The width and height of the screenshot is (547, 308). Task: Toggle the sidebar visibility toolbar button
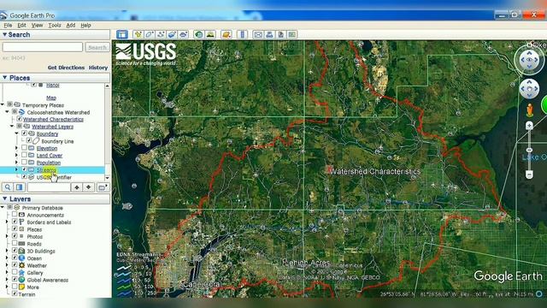point(121,34)
